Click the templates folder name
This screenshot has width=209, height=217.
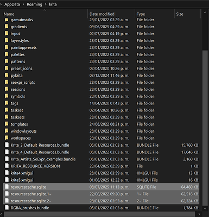pos(19,124)
